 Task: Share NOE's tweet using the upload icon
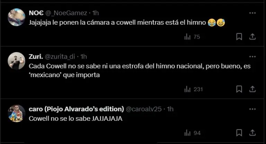click(252, 36)
